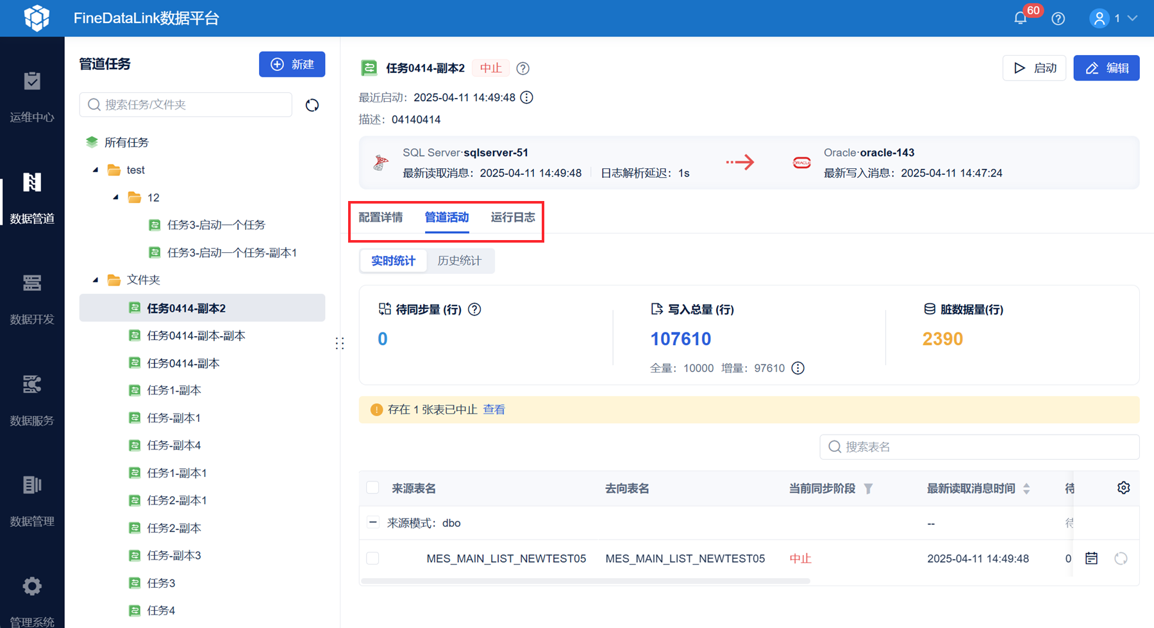Viewport: 1154px width, 628px height.
Task: Click help icon next to 待同步量 (行)
Action: point(474,309)
